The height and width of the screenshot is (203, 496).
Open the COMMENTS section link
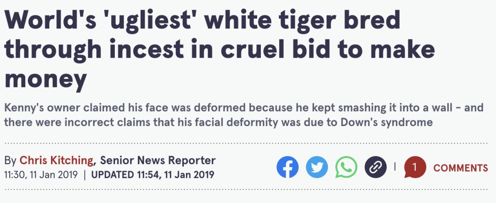click(x=461, y=168)
